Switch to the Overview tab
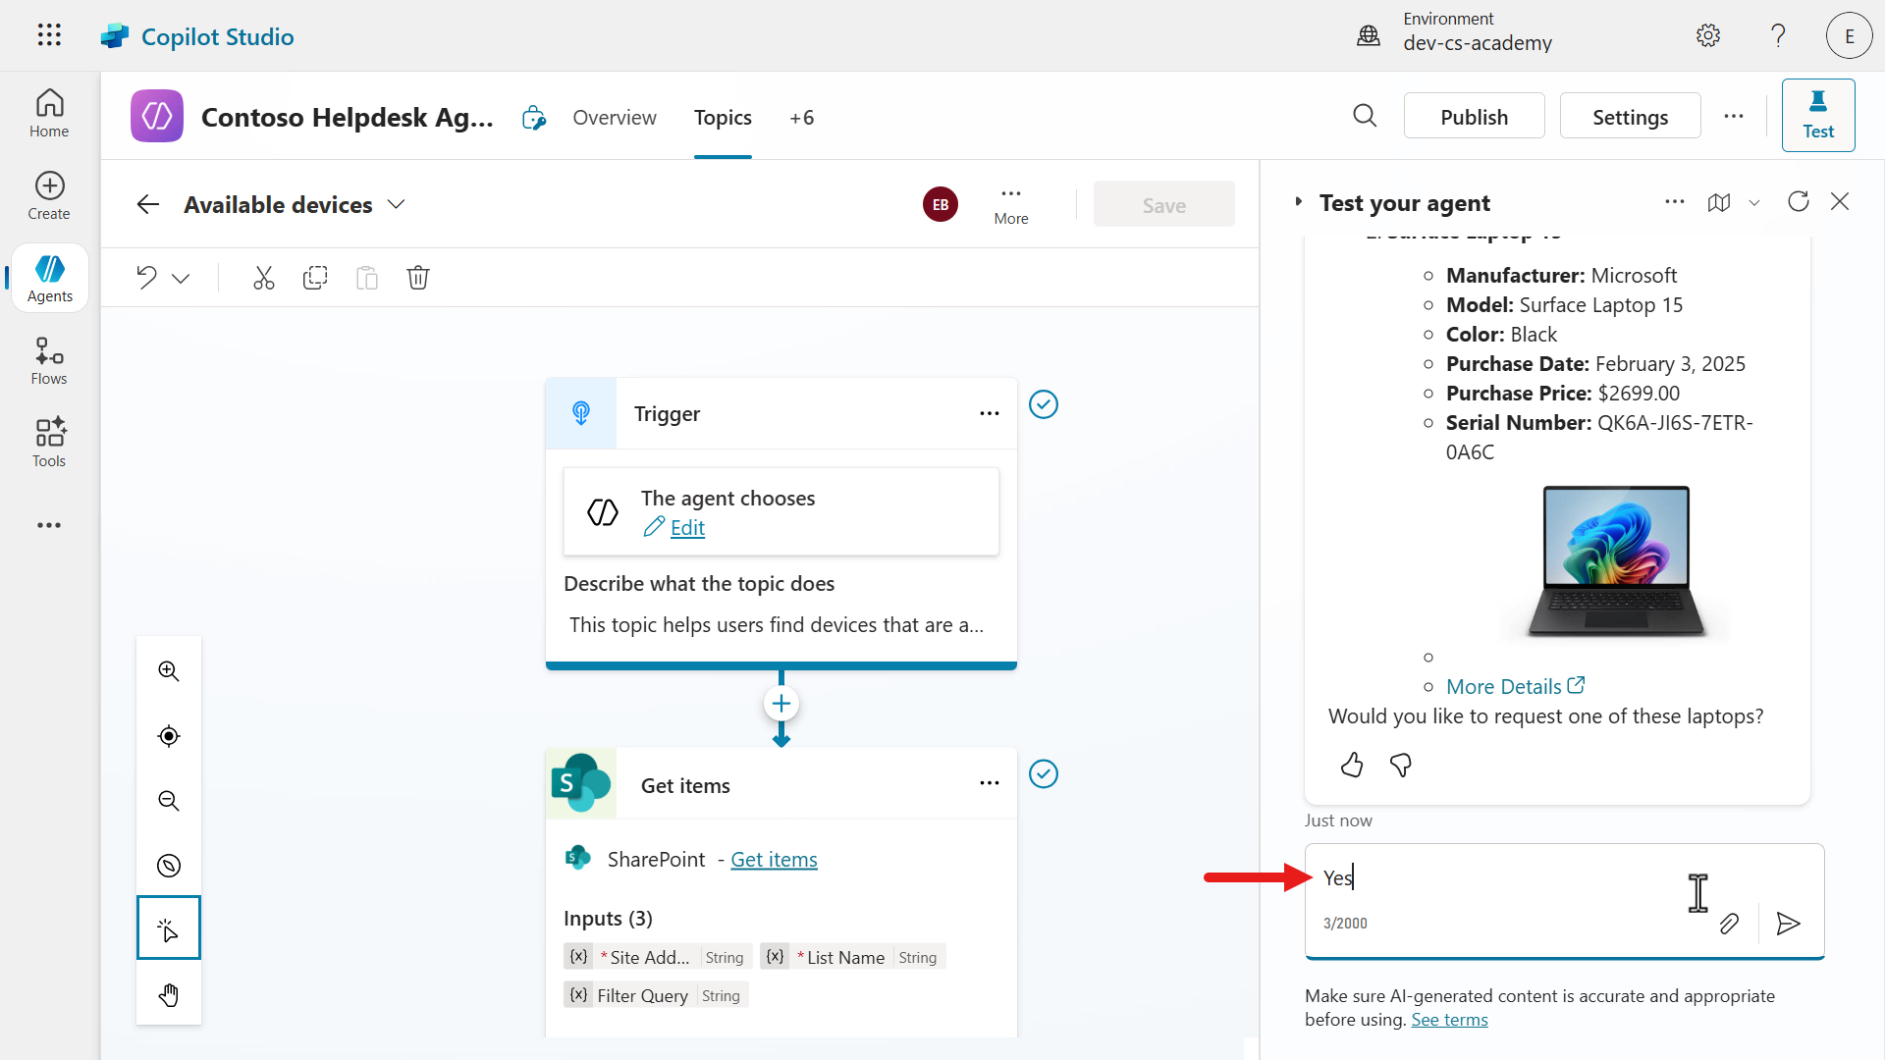 tap(615, 118)
